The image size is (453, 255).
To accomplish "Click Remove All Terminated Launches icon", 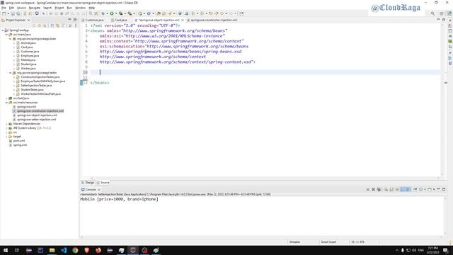I will tap(379, 190).
